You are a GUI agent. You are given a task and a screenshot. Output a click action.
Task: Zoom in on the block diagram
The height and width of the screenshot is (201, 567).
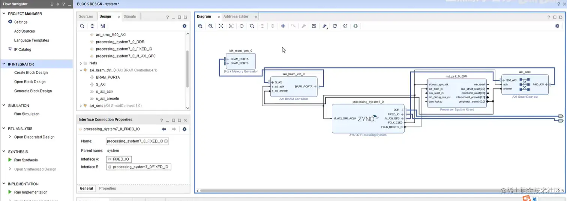200,26
